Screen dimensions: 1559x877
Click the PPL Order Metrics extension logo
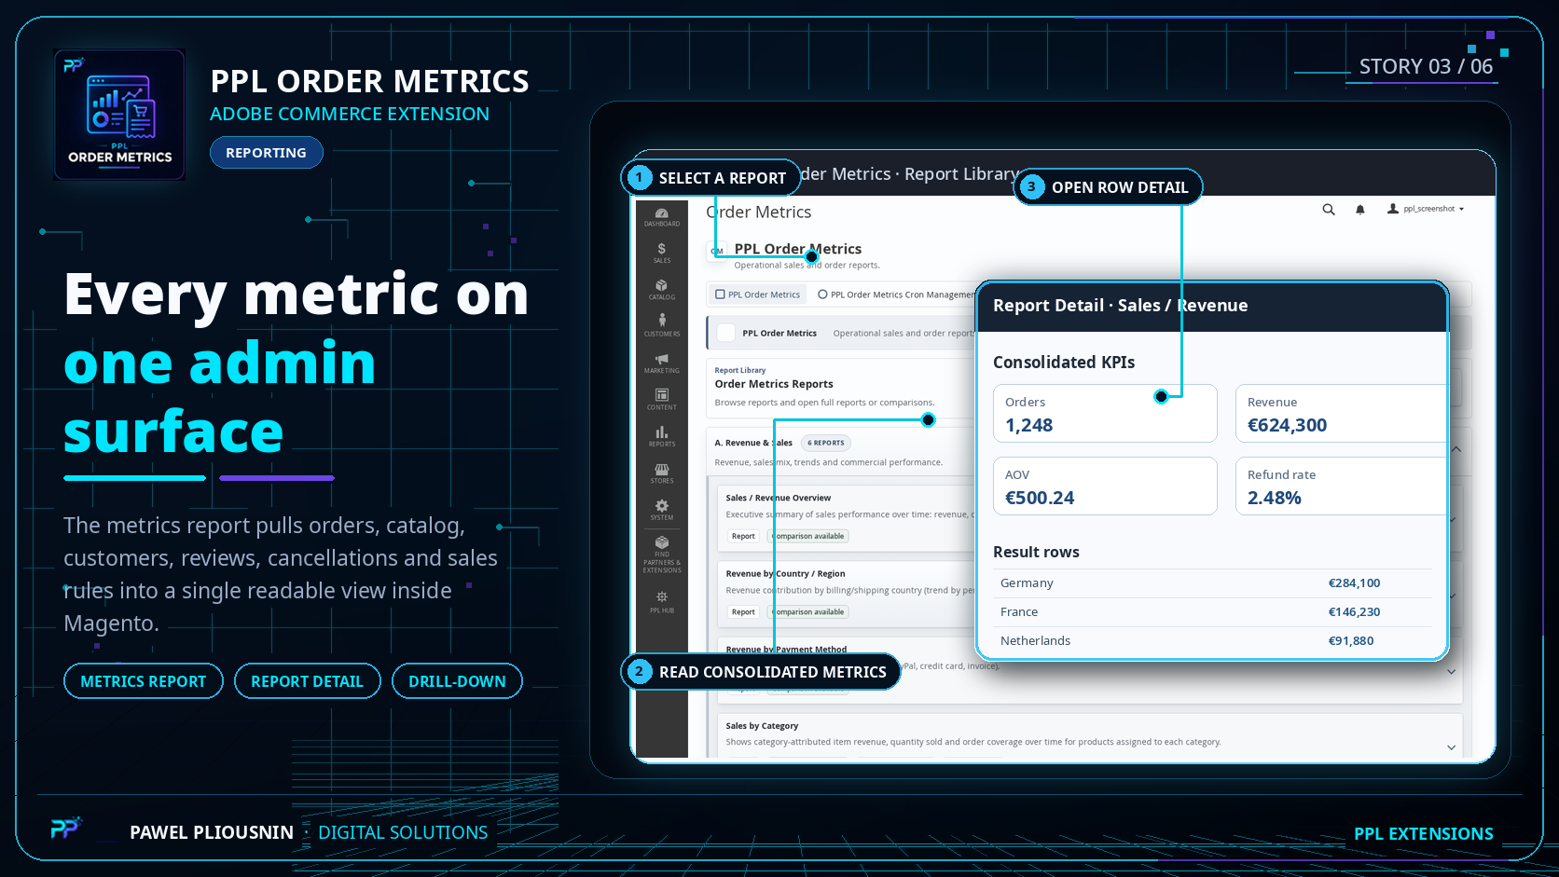(x=119, y=115)
